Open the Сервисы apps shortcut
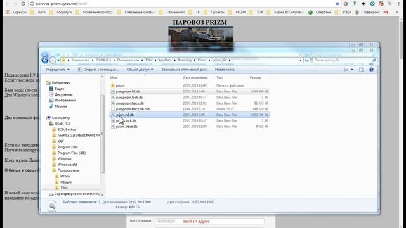The height and width of the screenshot is (228, 406). [x=16, y=12]
